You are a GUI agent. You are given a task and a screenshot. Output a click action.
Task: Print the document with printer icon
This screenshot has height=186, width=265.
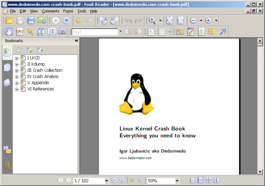coord(31,20)
